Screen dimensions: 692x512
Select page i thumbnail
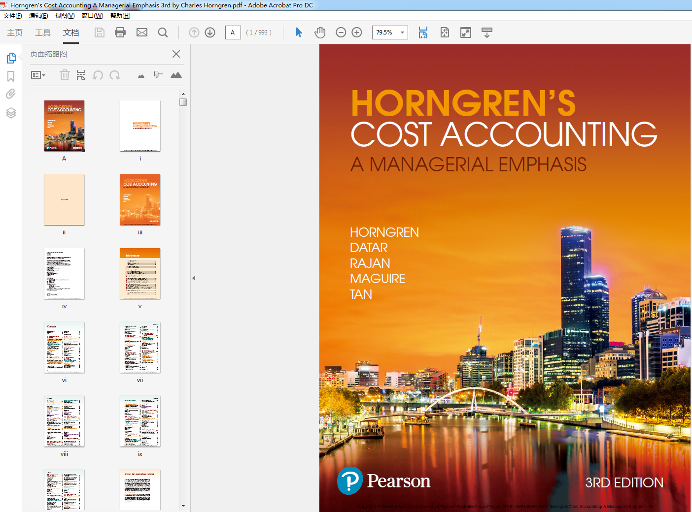click(x=140, y=126)
